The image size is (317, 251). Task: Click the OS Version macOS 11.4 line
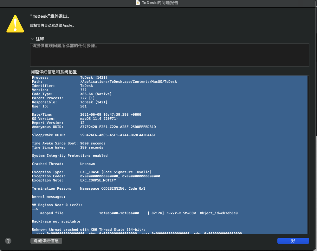(x=75, y=119)
